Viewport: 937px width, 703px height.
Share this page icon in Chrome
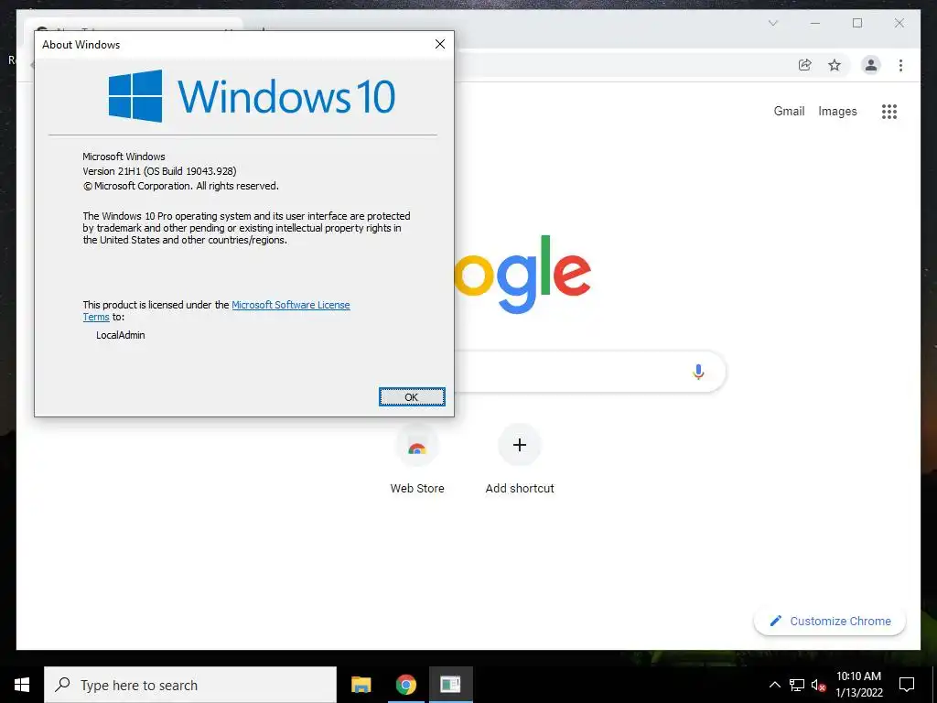pyautogui.click(x=805, y=65)
